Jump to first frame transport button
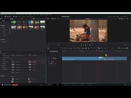Screen dimensions: 131x98 [81, 45]
